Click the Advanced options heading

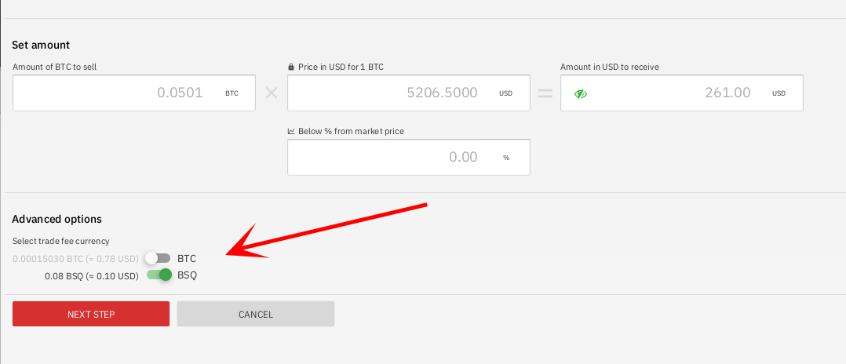pyautogui.click(x=57, y=219)
